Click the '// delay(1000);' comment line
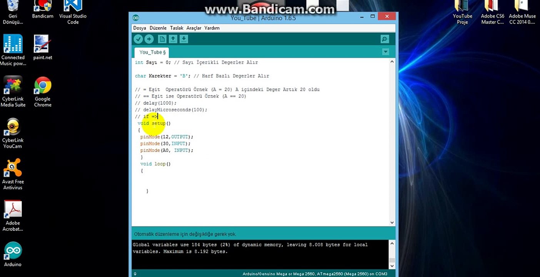Image resolution: width=540 pixels, height=277 pixels. click(x=156, y=103)
